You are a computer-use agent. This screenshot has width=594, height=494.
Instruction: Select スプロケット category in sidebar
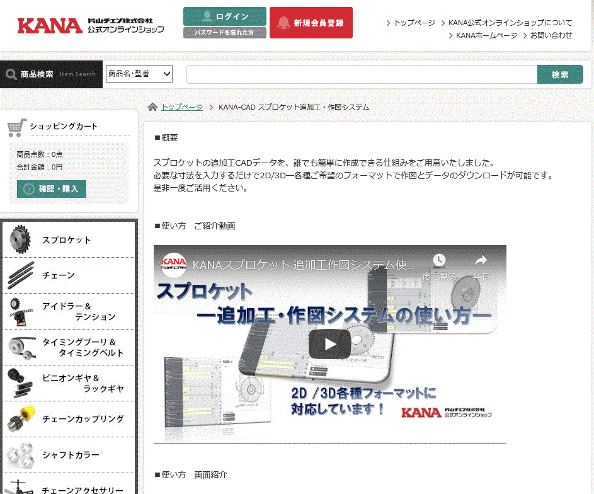point(69,239)
